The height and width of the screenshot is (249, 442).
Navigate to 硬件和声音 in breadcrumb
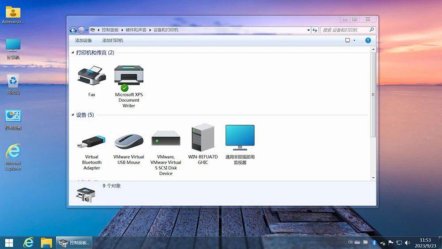click(x=136, y=30)
